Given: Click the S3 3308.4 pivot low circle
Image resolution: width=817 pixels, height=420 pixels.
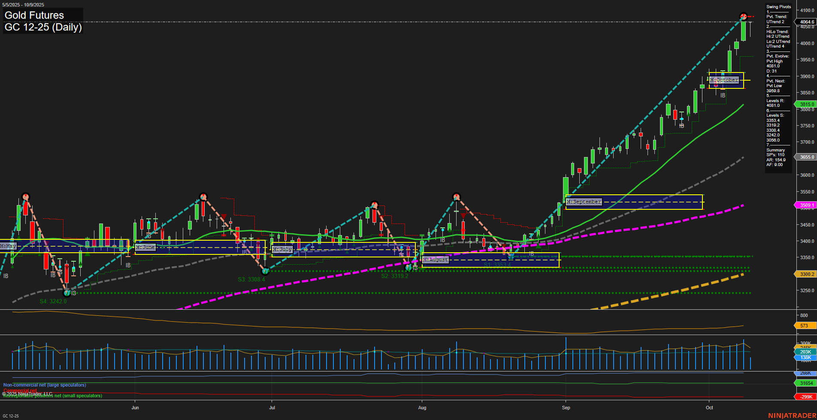Looking at the screenshot, I should click(x=265, y=271).
